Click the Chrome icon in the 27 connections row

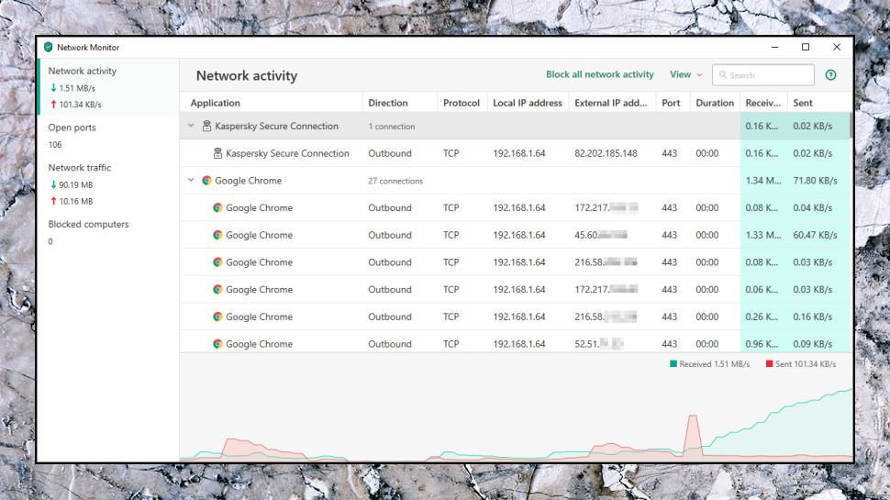click(206, 181)
